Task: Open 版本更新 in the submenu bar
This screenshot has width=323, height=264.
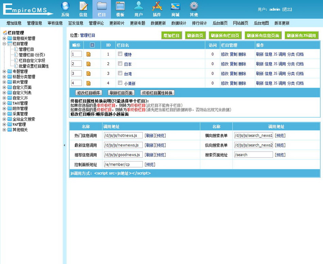Action: point(282,23)
